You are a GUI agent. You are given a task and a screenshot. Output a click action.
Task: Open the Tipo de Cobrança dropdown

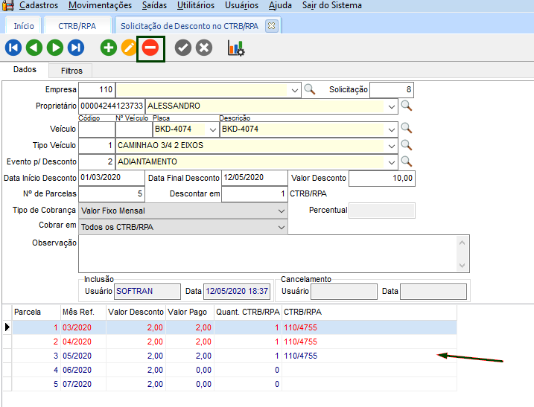click(281, 211)
